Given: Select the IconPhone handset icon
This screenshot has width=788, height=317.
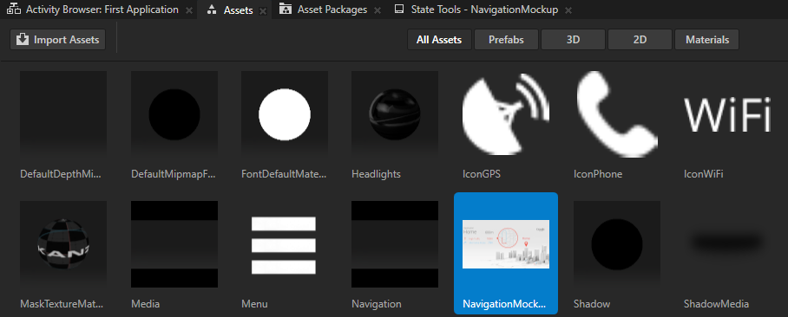Looking at the screenshot, I should 617,114.
